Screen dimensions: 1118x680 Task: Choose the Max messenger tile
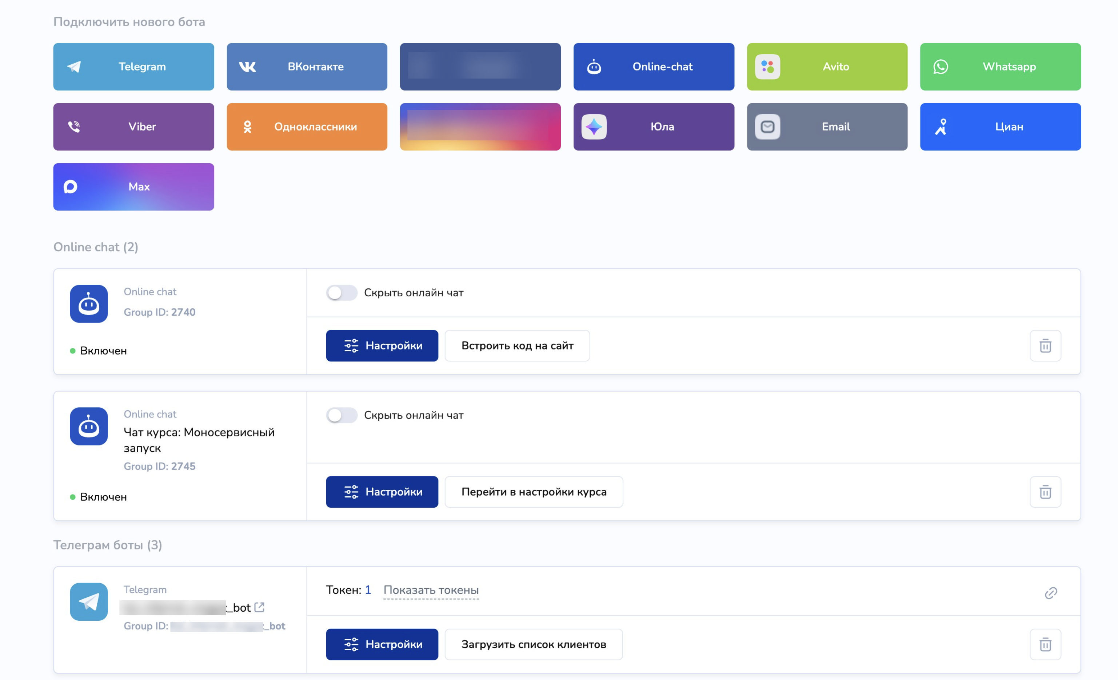133,187
